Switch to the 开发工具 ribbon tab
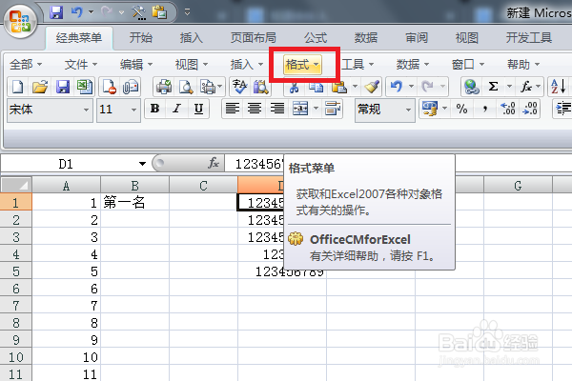This screenshot has width=572, height=381. [x=528, y=37]
